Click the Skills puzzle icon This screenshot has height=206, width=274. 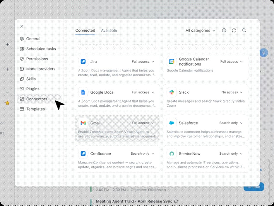(22, 79)
